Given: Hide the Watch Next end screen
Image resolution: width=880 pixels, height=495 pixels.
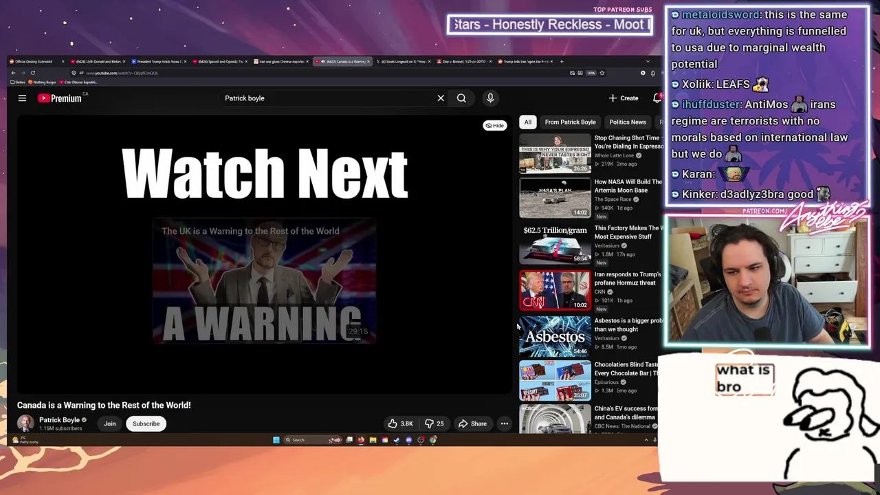Looking at the screenshot, I should [494, 126].
